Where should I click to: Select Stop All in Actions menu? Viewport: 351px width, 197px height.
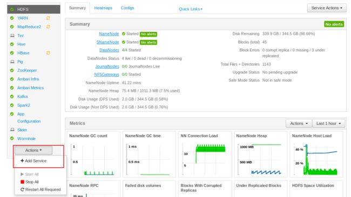point(30,182)
